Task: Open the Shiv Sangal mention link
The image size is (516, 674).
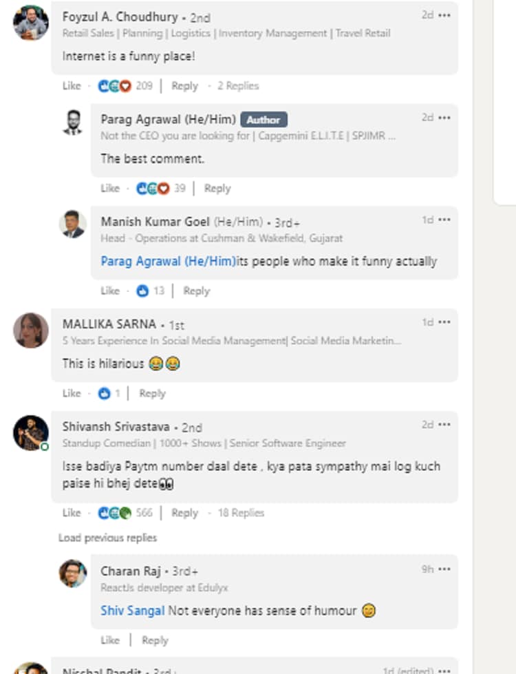Action: click(132, 611)
